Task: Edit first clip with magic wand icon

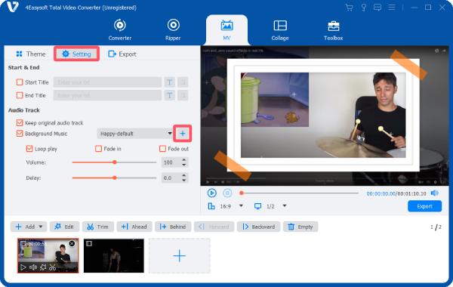Action: coord(43,267)
